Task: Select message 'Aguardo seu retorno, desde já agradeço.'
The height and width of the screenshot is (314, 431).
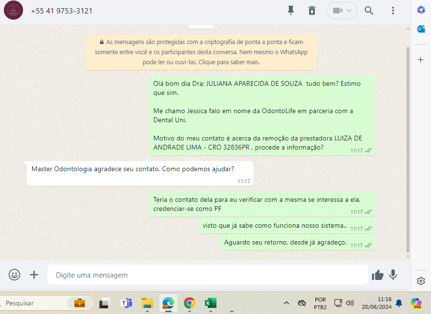Action: 298,243
